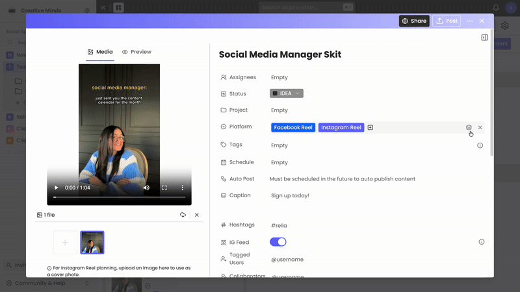
Task: Seek on the video progress bar
Action: tap(119, 197)
